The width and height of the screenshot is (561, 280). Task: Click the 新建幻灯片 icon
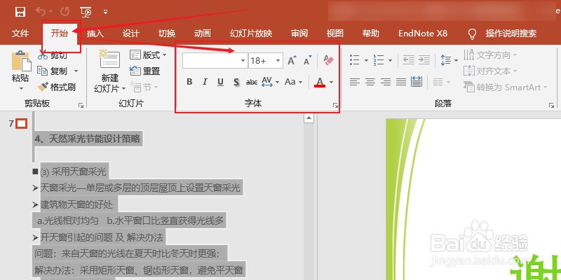coord(109,59)
